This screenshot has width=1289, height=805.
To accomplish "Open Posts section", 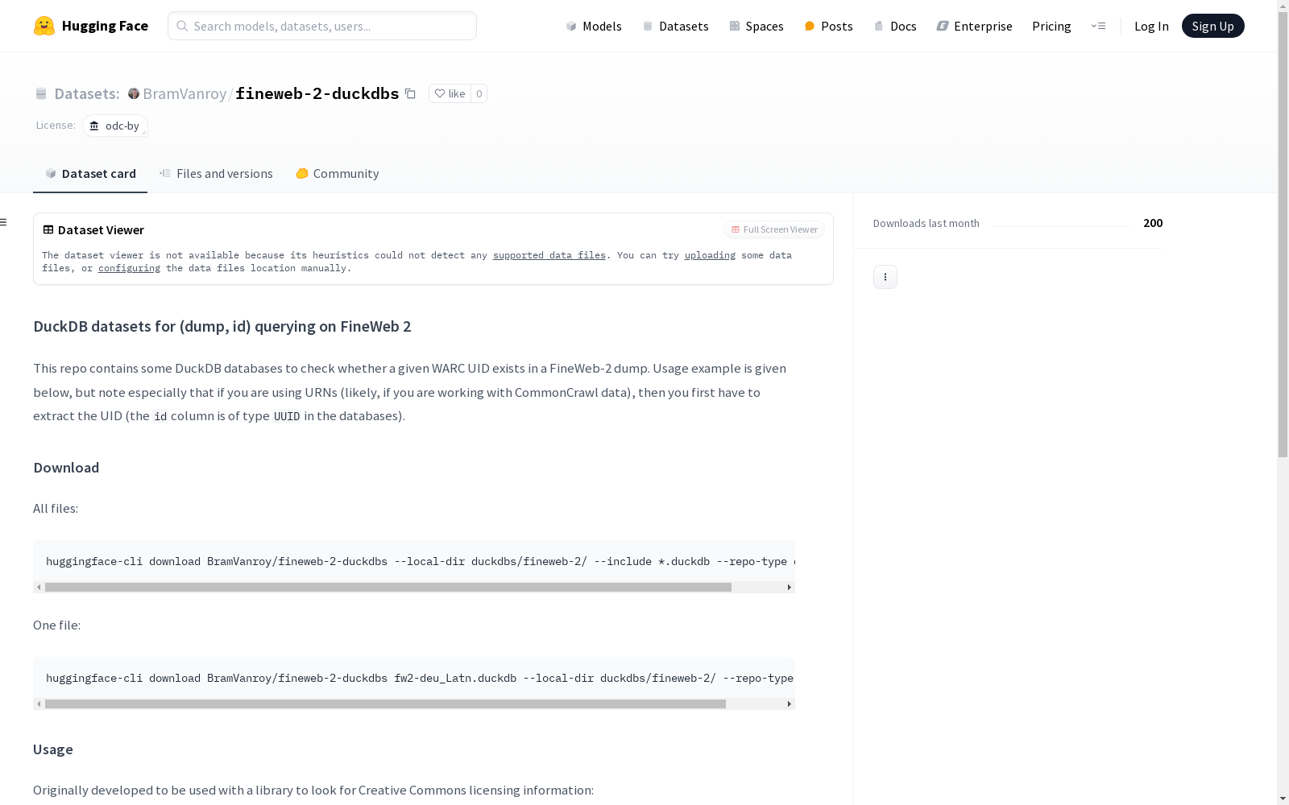I will coord(828,26).
